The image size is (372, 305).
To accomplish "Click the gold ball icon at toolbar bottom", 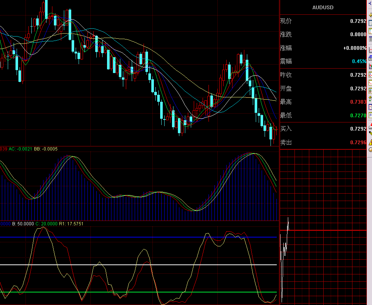I will click(370, 149).
